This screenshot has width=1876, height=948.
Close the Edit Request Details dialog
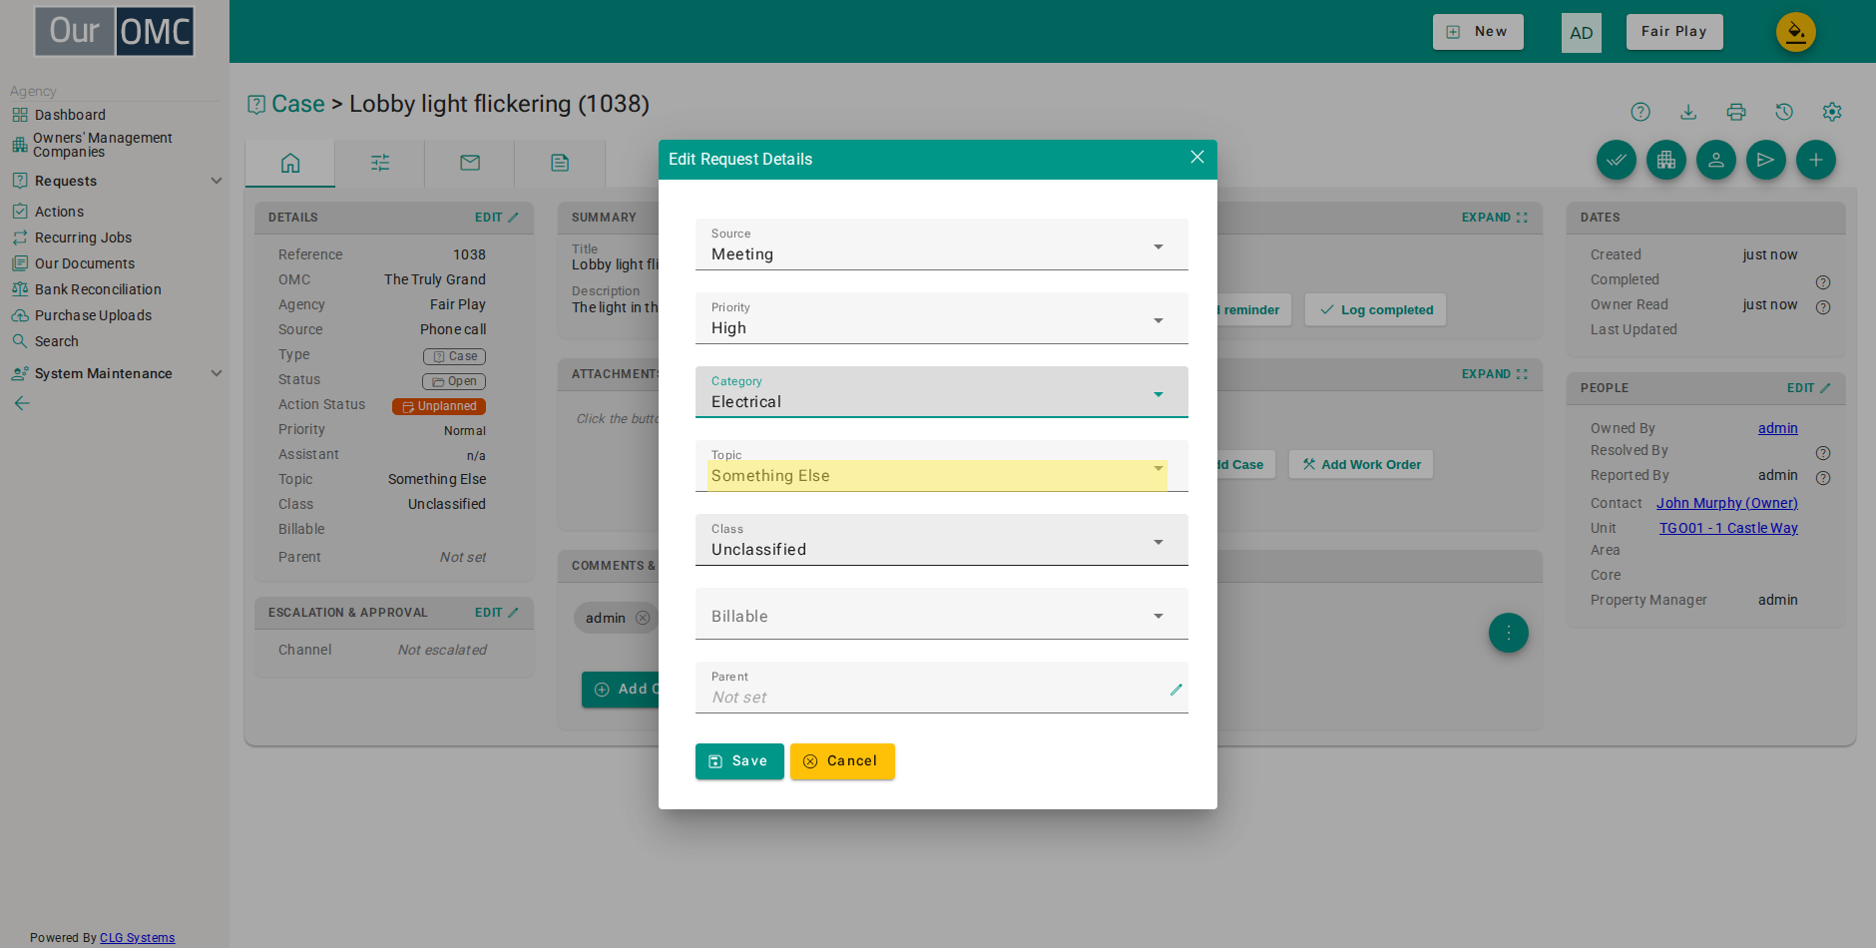click(1197, 158)
